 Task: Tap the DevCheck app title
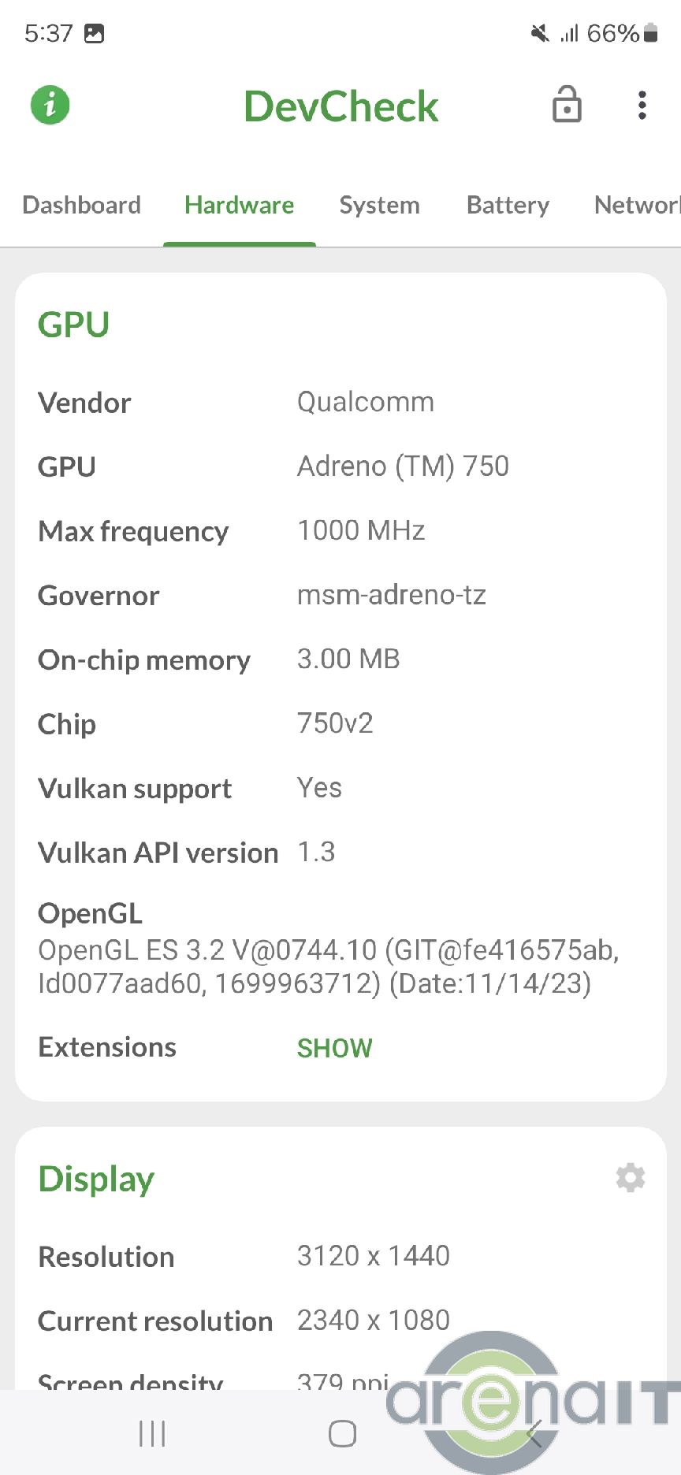point(340,106)
